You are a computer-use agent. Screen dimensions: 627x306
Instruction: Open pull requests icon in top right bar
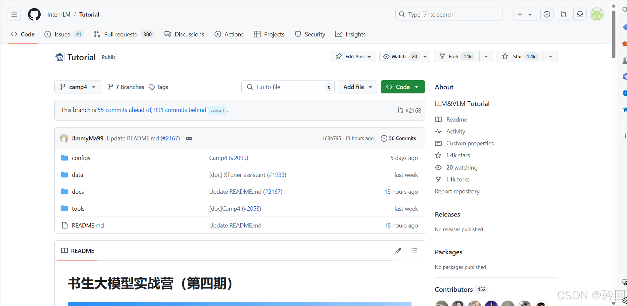coord(563,14)
